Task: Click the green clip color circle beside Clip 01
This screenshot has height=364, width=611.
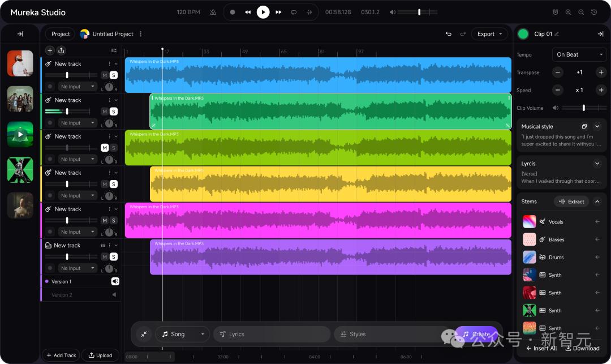Action: click(x=523, y=34)
